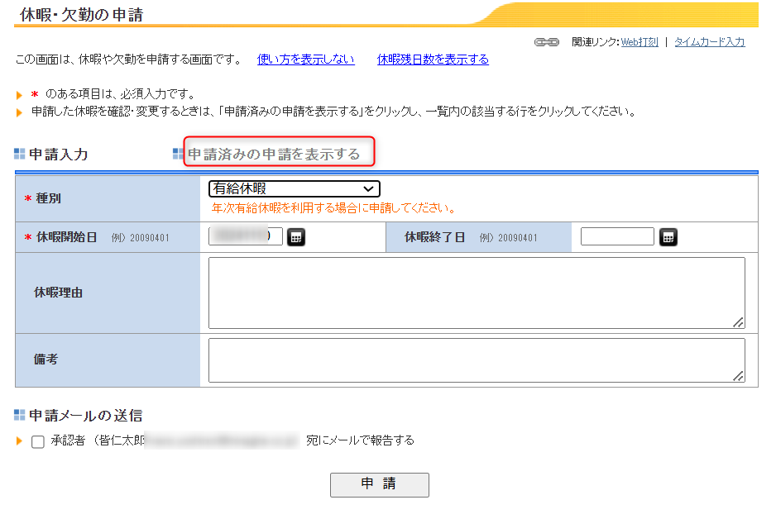Screen dimensions: 776x519
Task: Click 休暇残日数を表示する link
Action: point(433,60)
